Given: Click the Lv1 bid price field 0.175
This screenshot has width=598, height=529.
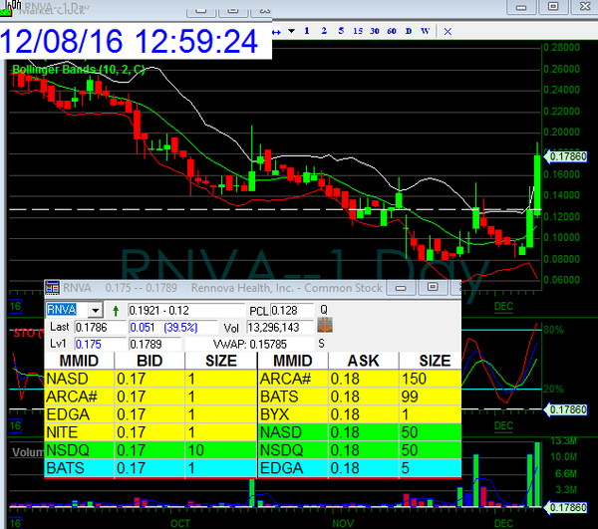Looking at the screenshot, I should click(x=90, y=343).
